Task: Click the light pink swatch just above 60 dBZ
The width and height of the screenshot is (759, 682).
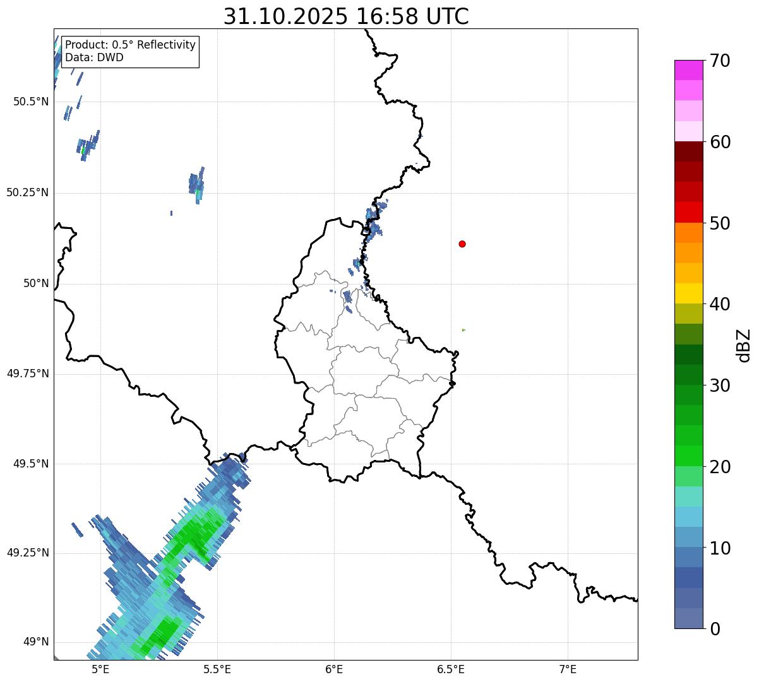Action: coord(688,131)
